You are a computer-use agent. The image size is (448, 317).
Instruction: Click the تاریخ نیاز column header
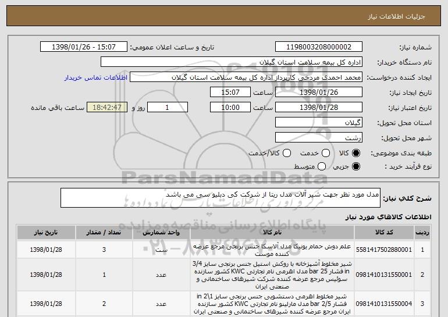click(46, 233)
